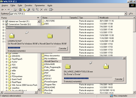Click the My Installations folder icon
The image size is (136, 98).
[x=43, y=58]
